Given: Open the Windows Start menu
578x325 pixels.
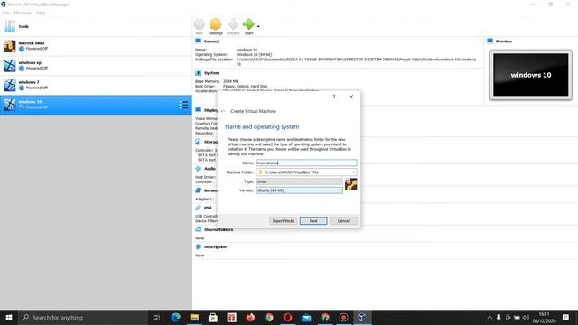Looking at the screenshot, I should coord(9,317).
